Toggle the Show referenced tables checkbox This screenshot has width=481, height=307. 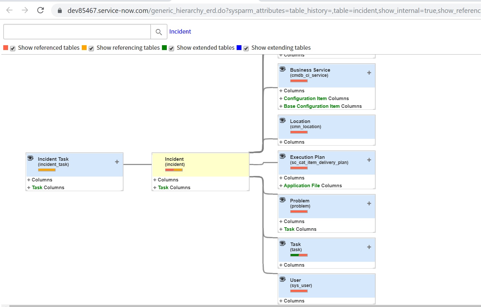12,48
